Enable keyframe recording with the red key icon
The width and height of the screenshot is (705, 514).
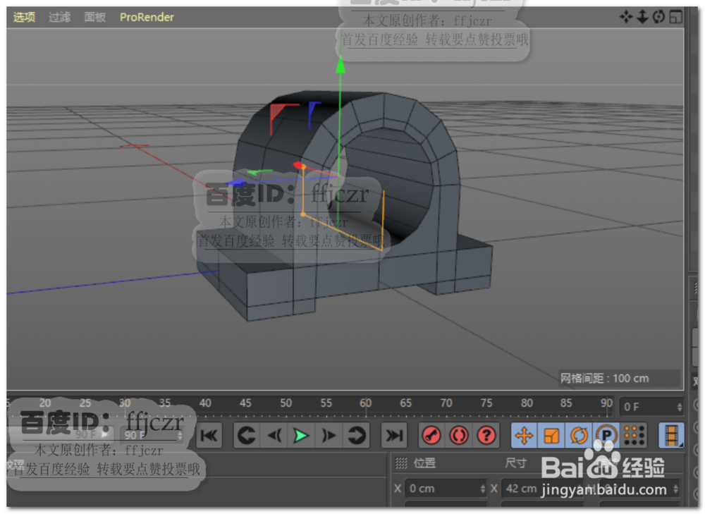(432, 435)
